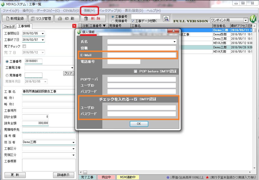Open the バックアップ(B) menu
259x180 pixels.
click(x=110, y=11)
